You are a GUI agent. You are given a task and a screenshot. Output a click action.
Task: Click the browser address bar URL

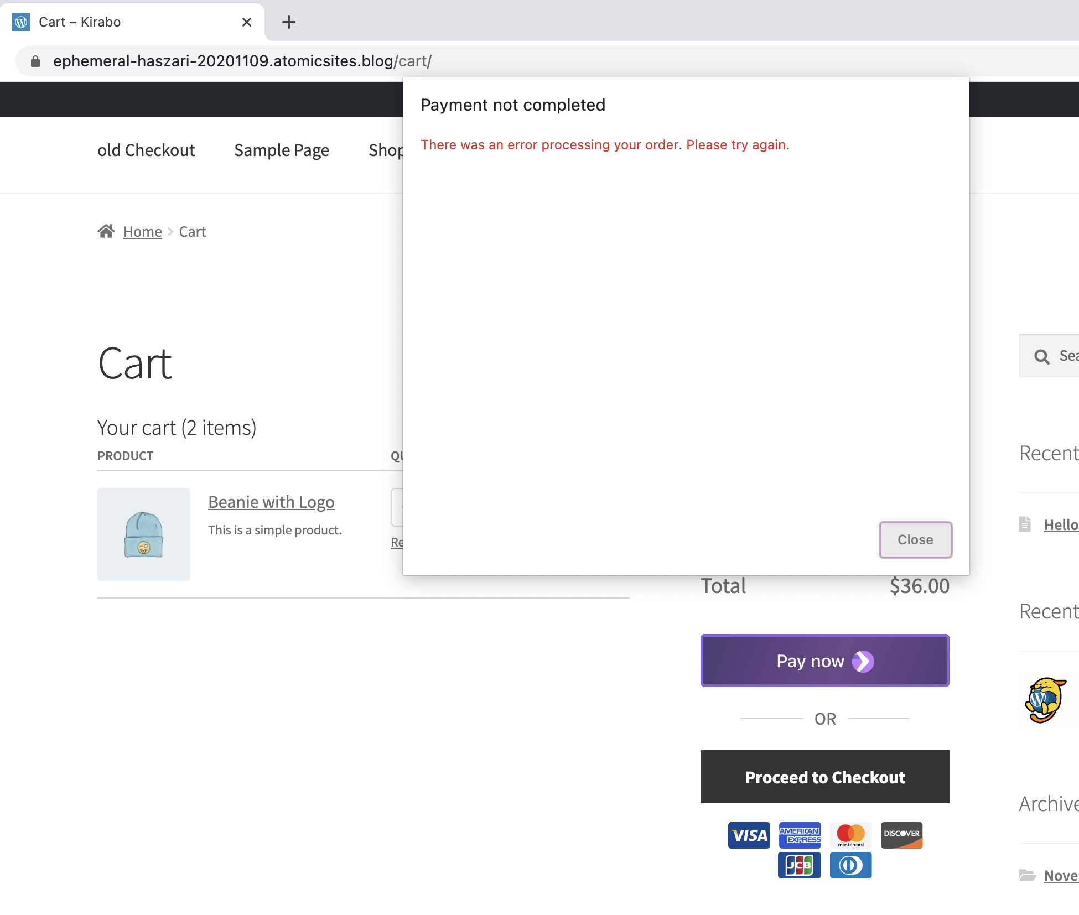tap(242, 61)
